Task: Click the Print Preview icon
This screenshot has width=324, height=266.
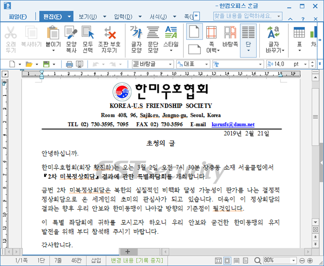Action: click(x=79, y=64)
